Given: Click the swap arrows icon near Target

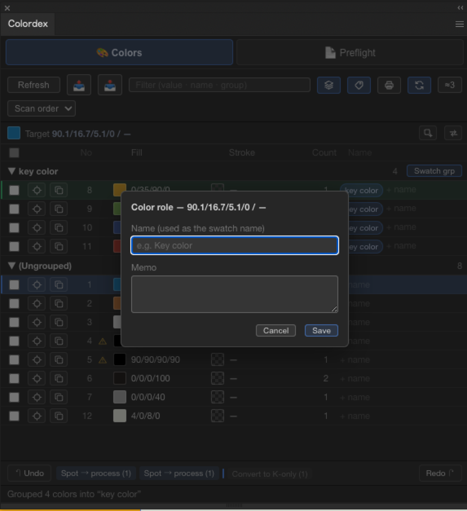Looking at the screenshot, I should [454, 133].
